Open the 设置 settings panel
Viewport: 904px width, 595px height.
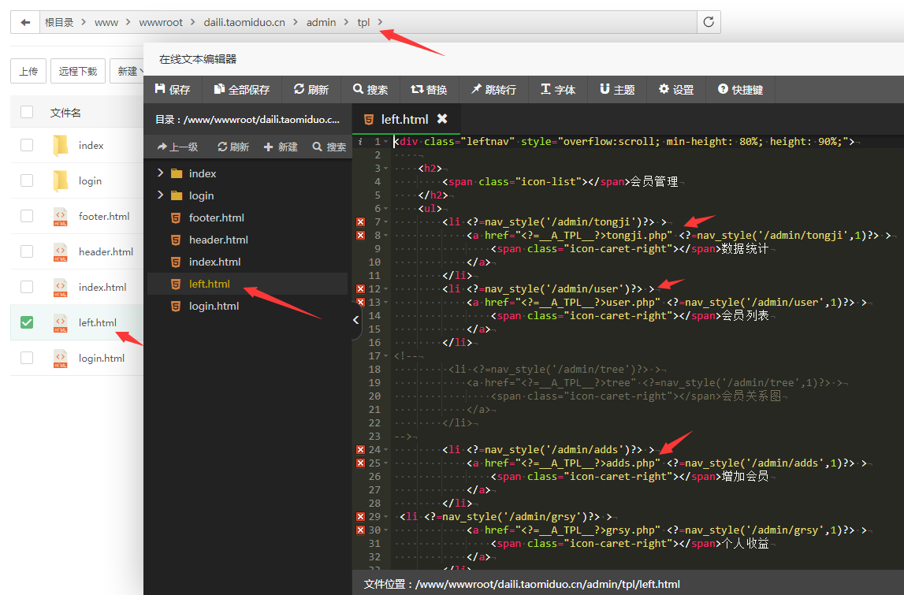(x=676, y=89)
